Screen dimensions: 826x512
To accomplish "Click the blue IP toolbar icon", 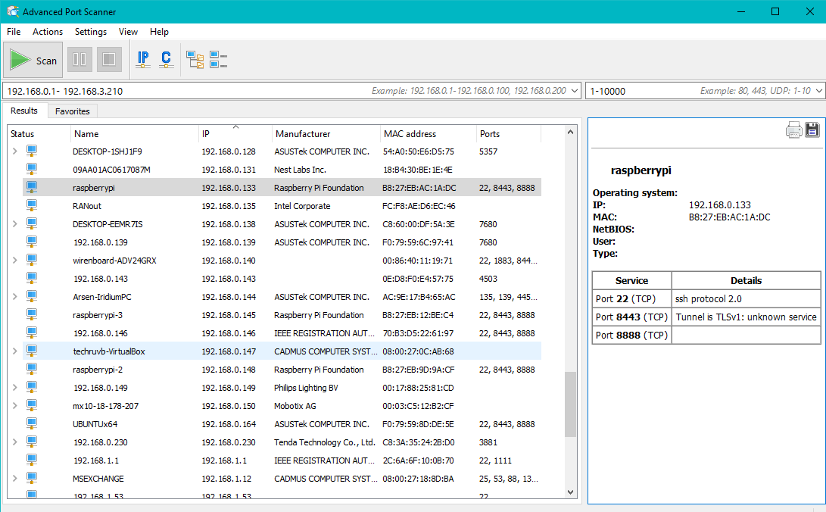I will (x=143, y=59).
